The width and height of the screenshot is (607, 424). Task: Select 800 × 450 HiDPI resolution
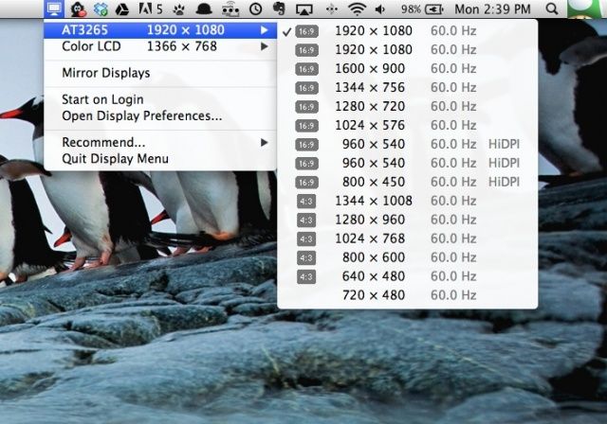click(x=373, y=181)
